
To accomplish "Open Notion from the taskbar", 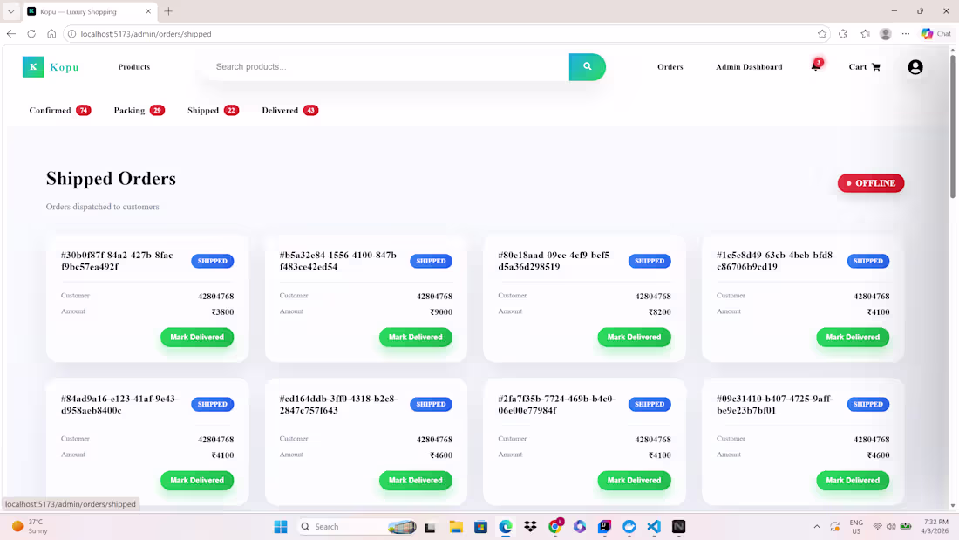I will tap(677, 527).
